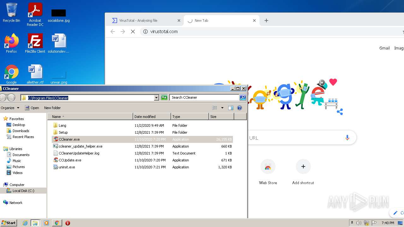This screenshot has height=227, width=404.
Task: Switch to the New Tab tab
Action: coord(221,20)
